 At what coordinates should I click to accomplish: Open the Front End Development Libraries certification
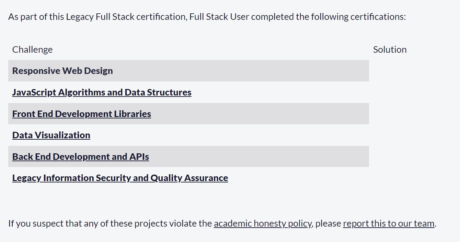pyautogui.click(x=81, y=114)
